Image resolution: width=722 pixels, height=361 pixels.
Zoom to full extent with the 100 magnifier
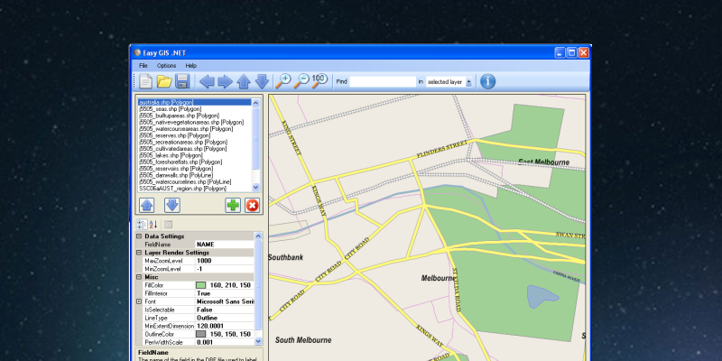coord(319,81)
